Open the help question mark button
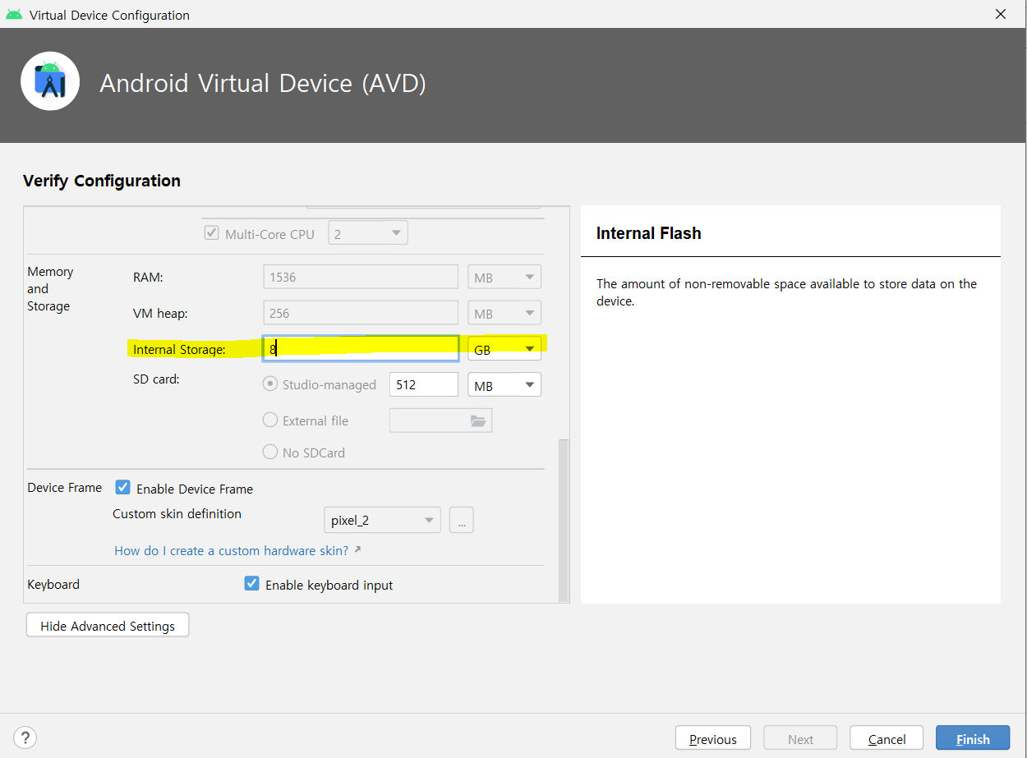Image resolution: width=1027 pixels, height=758 pixels. pos(25,737)
